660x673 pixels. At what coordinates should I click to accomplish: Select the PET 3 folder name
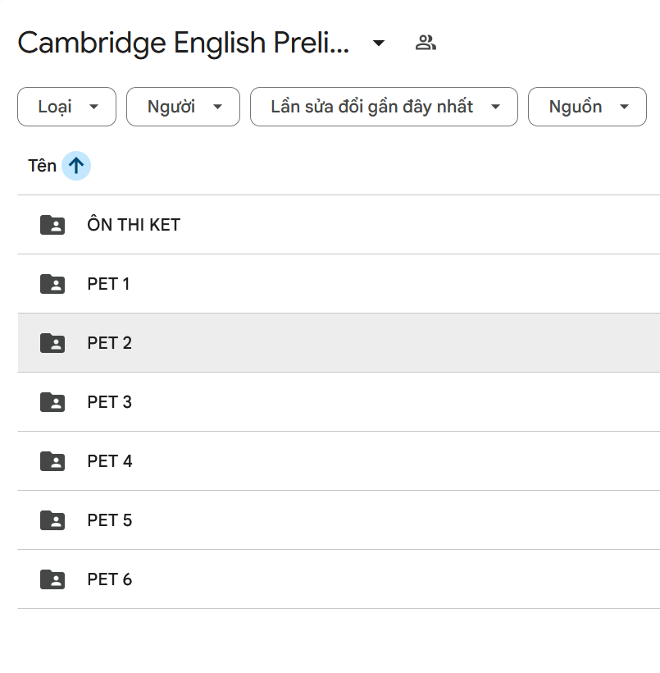pyautogui.click(x=109, y=402)
